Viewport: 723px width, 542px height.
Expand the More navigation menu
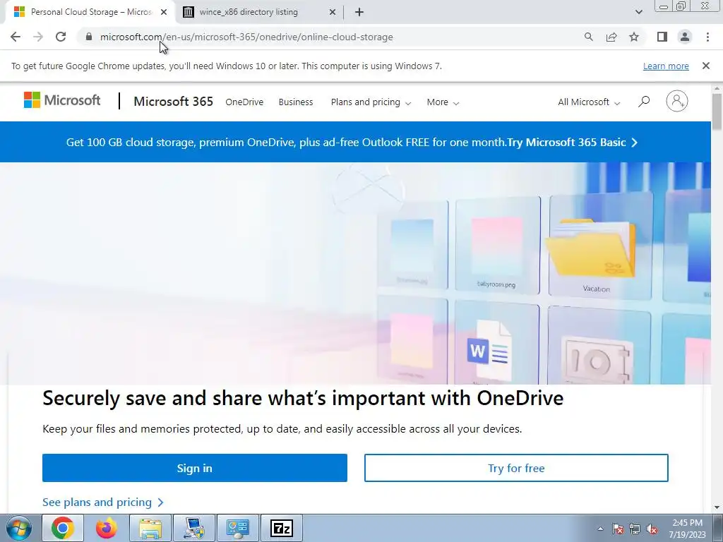(x=443, y=102)
